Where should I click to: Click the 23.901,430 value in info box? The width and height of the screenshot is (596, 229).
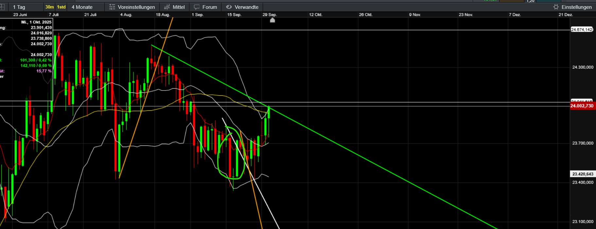[41, 28]
